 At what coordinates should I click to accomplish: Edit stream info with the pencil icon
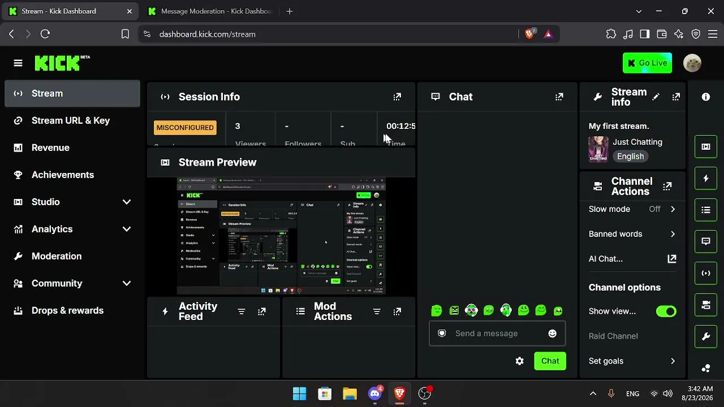pos(656,97)
